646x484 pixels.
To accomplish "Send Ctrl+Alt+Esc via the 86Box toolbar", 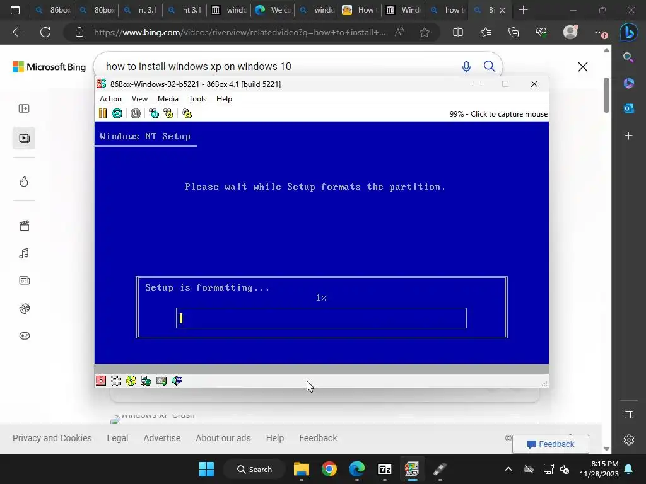I will point(168,113).
